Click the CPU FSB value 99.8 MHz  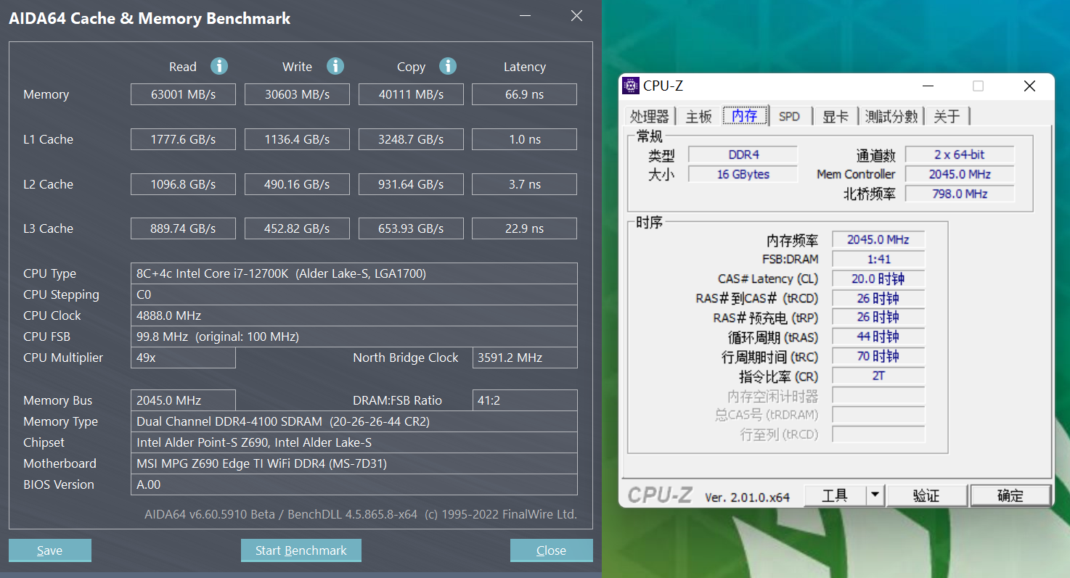pos(354,337)
